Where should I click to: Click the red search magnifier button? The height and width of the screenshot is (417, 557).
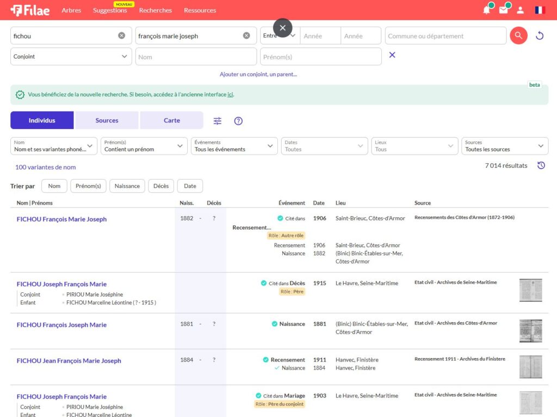518,36
